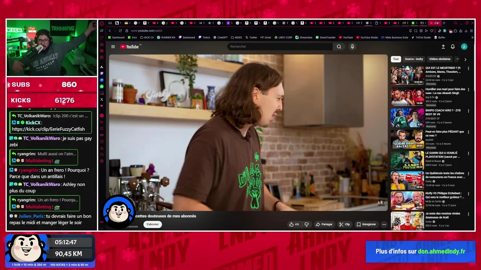Select the Source : Gurky chip
Viewport: 481px width, 270px height.
point(414,59)
